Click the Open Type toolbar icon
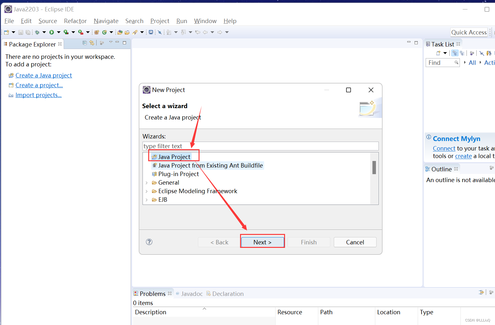 [x=120, y=32]
